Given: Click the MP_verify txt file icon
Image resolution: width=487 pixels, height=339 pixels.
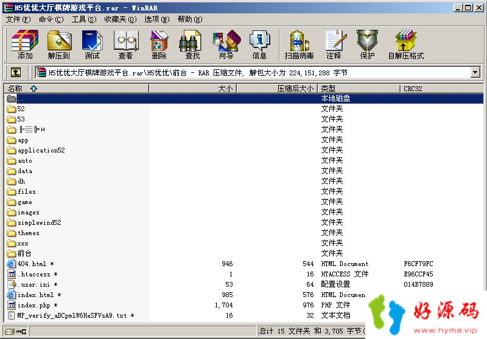Looking at the screenshot, I should point(11,315).
